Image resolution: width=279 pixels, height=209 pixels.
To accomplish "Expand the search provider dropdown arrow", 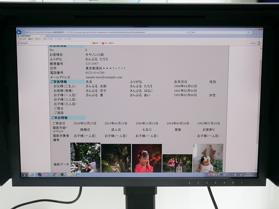I will [x=250, y=32].
